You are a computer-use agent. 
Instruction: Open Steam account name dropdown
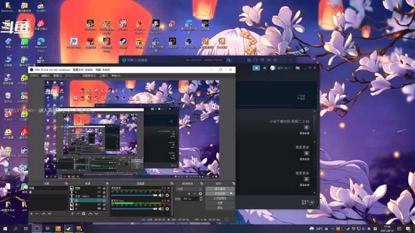(283, 68)
